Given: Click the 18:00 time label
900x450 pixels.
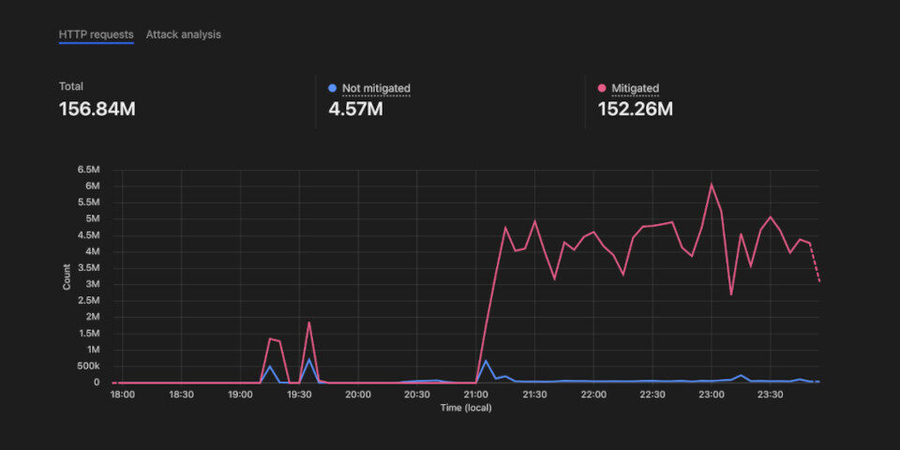Looking at the screenshot, I should coord(122,395).
